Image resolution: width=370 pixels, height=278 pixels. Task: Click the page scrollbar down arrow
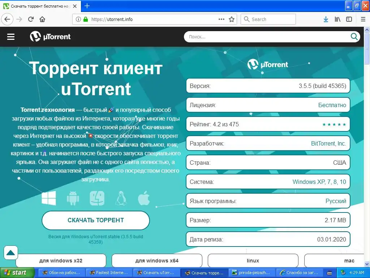(x=367, y=264)
